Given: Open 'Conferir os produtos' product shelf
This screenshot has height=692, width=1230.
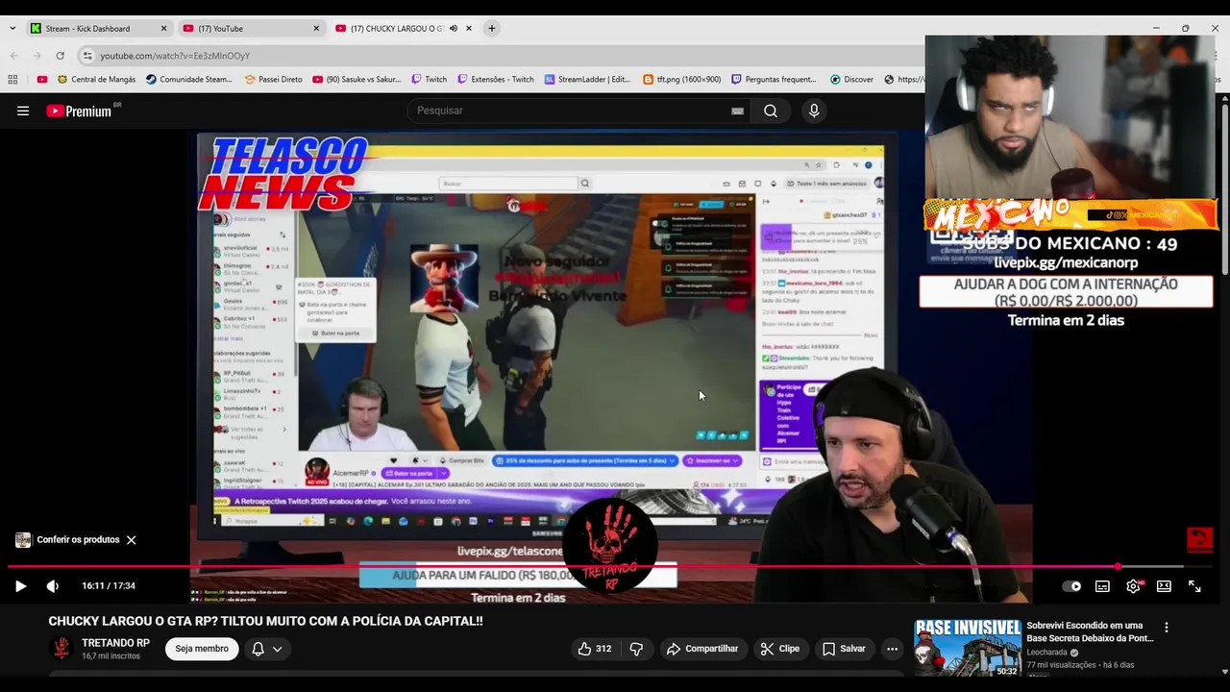Looking at the screenshot, I should click(x=68, y=540).
